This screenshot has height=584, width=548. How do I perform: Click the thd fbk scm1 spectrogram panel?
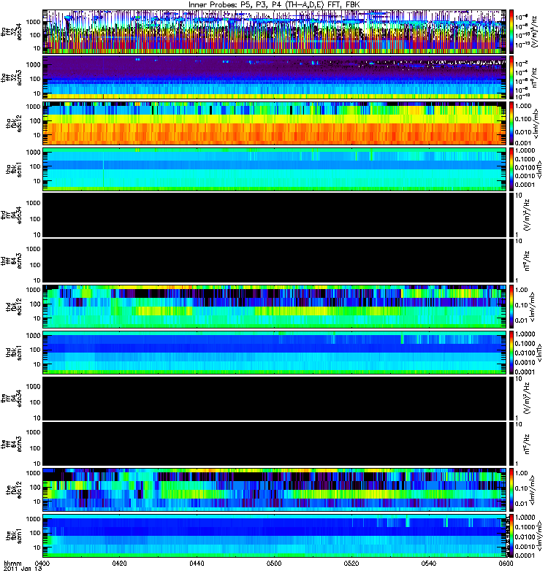pyautogui.click(x=275, y=353)
